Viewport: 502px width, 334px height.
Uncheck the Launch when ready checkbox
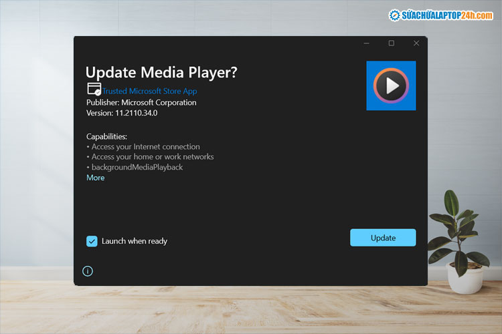pyautogui.click(x=92, y=241)
